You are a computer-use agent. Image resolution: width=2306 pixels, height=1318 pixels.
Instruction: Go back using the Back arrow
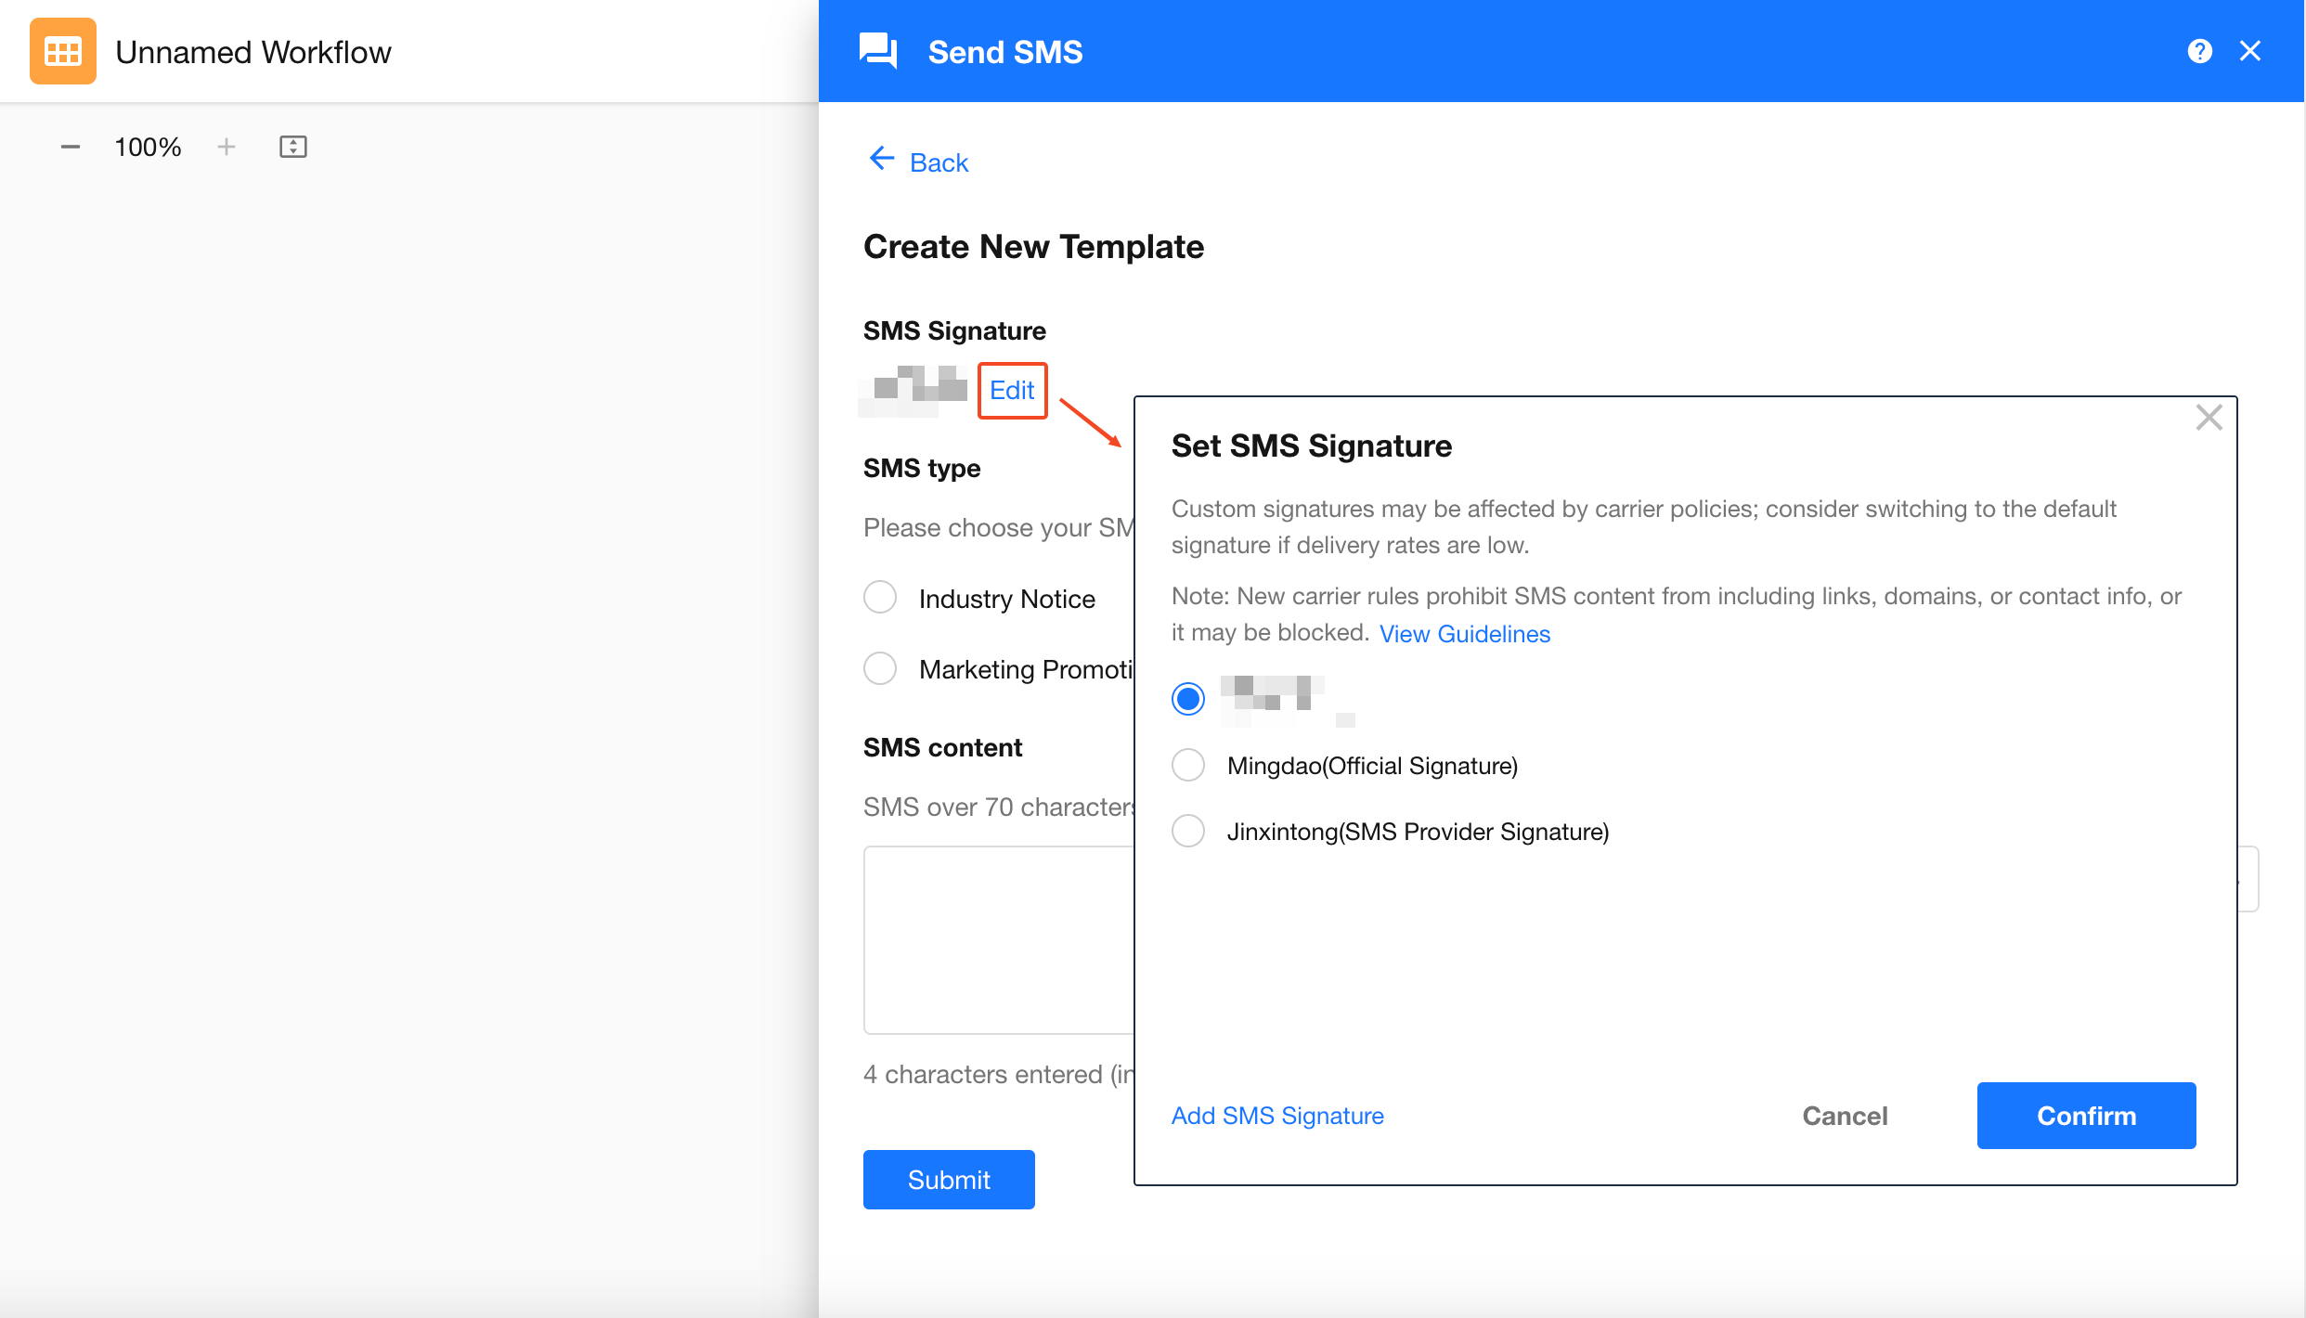918,162
